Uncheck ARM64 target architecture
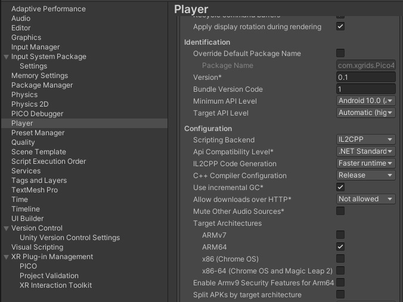This screenshot has width=403, height=302. [340, 247]
